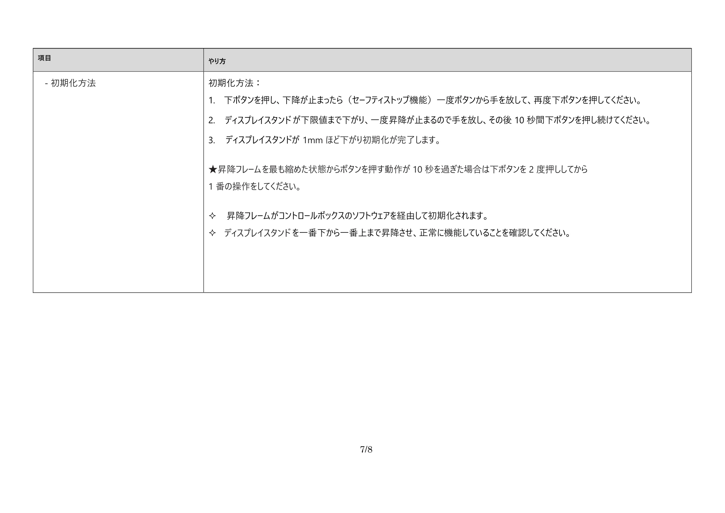
Task: Click step 3 text mentioning 1mm
Action: click(325, 140)
